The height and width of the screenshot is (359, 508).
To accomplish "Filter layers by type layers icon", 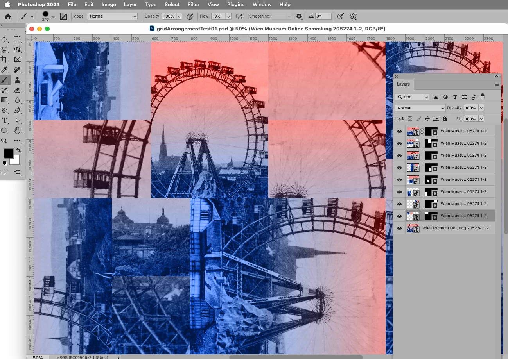I will [455, 97].
